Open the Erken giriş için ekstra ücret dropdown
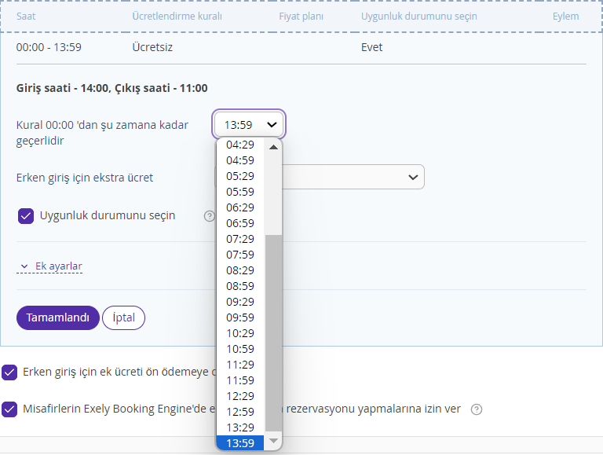603x455 pixels. click(353, 177)
